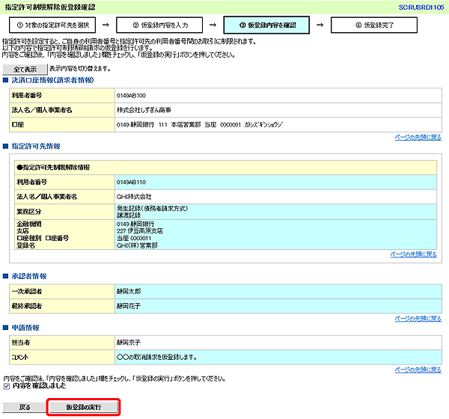Click the 担当者 label cell

[x=62, y=343]
